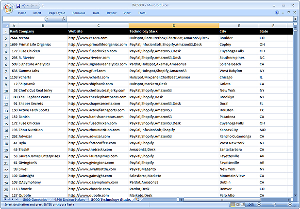Image resolution: width=300 pixels, height=209 pixels.
Task: Click the MO state cell
Action: click(x=273, y=130)
